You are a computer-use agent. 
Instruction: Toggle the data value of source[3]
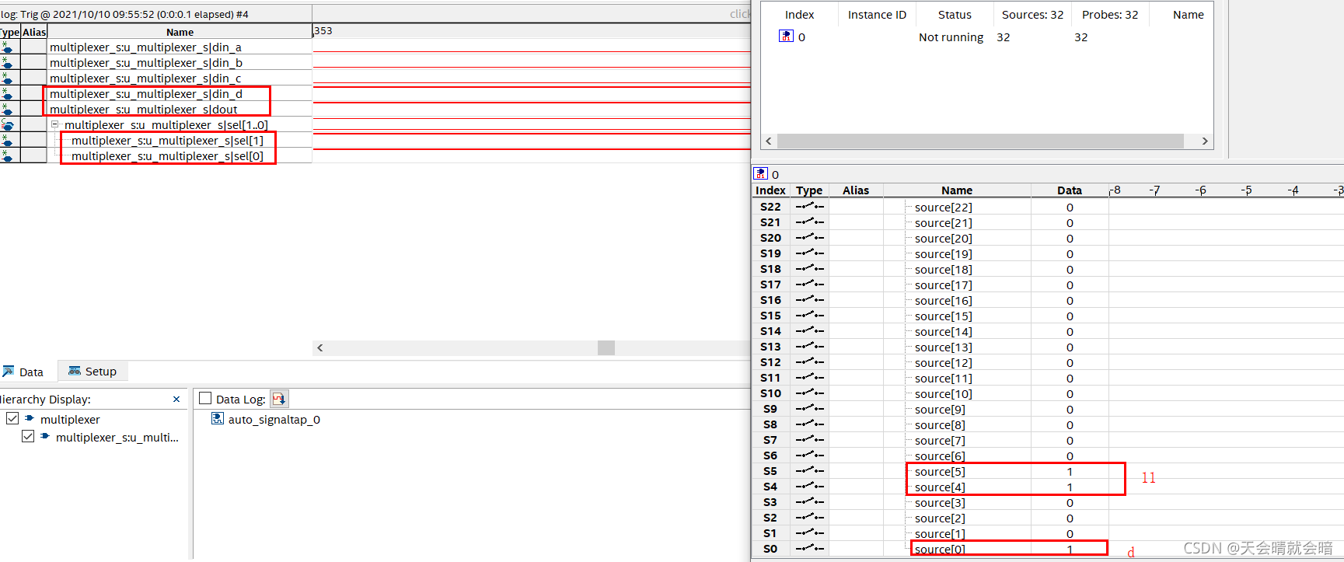[1070, 503]
